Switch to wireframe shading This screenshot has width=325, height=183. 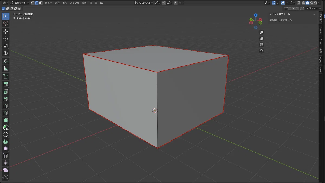[x=304, y=3]
